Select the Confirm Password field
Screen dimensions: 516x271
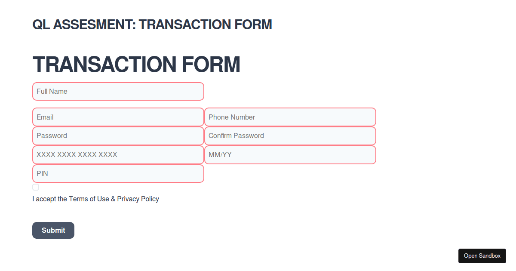(290, 135)
